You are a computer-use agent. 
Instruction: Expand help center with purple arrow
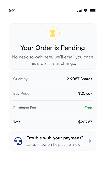click(90, 141)
